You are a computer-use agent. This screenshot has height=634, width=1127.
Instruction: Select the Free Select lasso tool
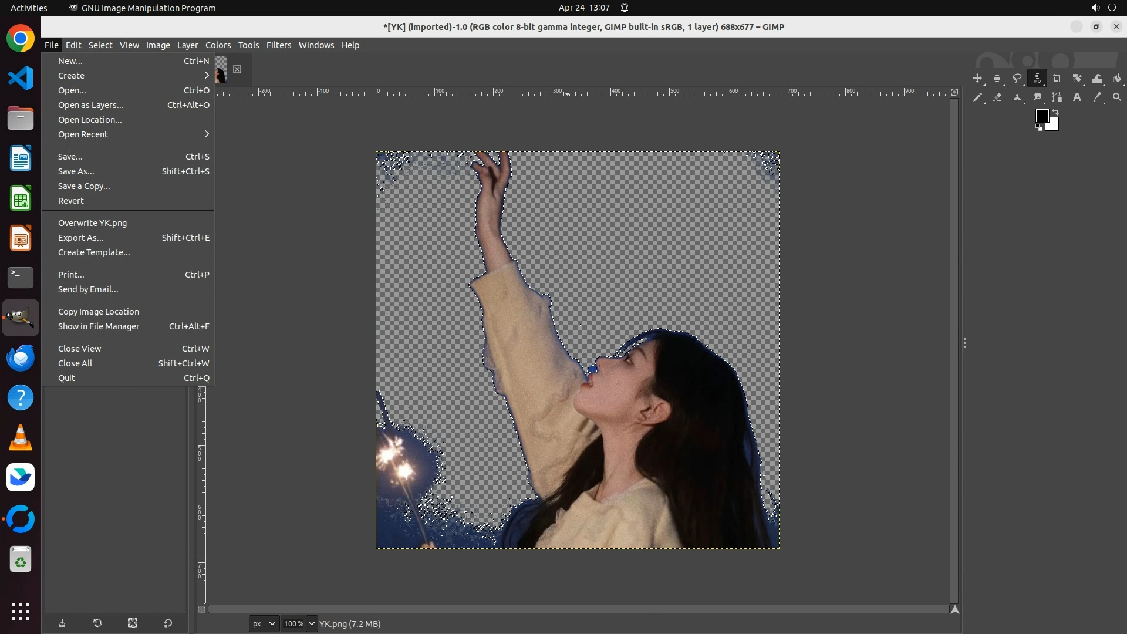point(1017,79)
